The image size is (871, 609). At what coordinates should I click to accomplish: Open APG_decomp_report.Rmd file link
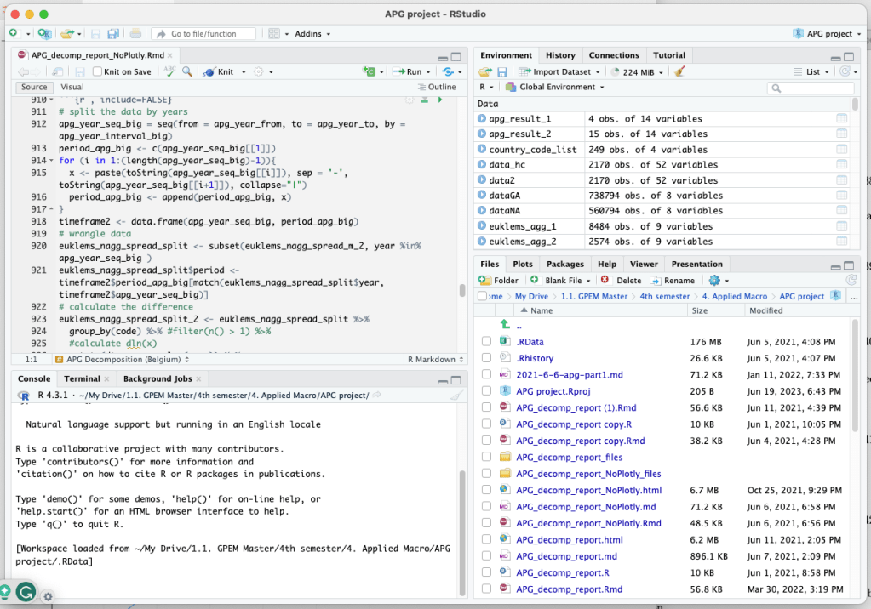pyautogui.click(x=569, y=589)
